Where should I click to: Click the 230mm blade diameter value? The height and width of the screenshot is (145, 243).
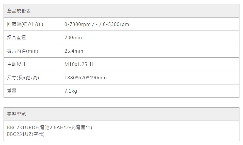point(73,38)
